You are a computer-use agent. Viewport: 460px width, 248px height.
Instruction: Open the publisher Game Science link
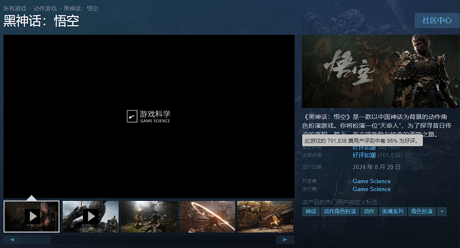[x=371, y=189]
